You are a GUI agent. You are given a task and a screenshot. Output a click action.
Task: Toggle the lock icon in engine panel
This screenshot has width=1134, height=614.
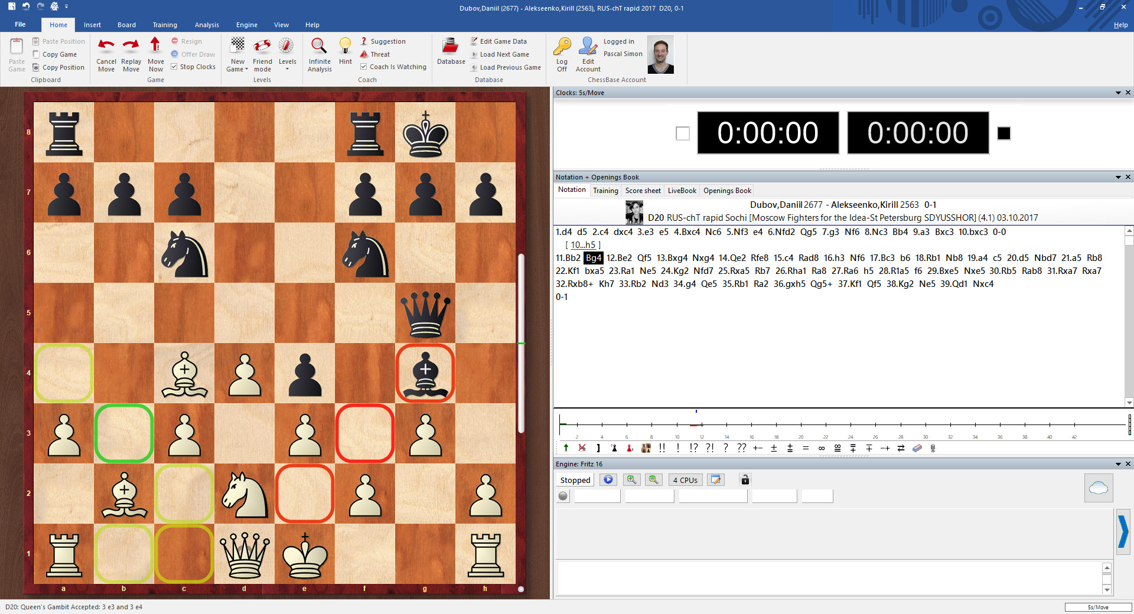[x=744, y=479]
